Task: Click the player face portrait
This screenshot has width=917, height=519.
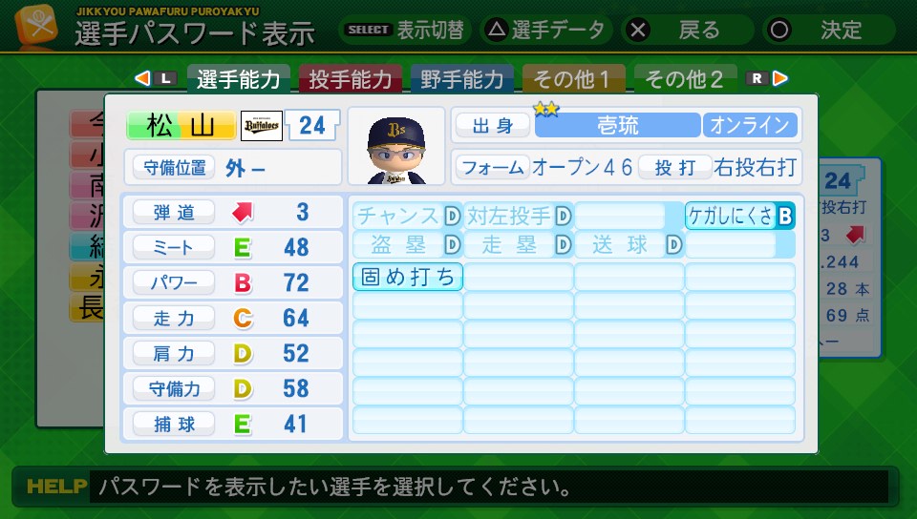Action: (x=395, y=147)
